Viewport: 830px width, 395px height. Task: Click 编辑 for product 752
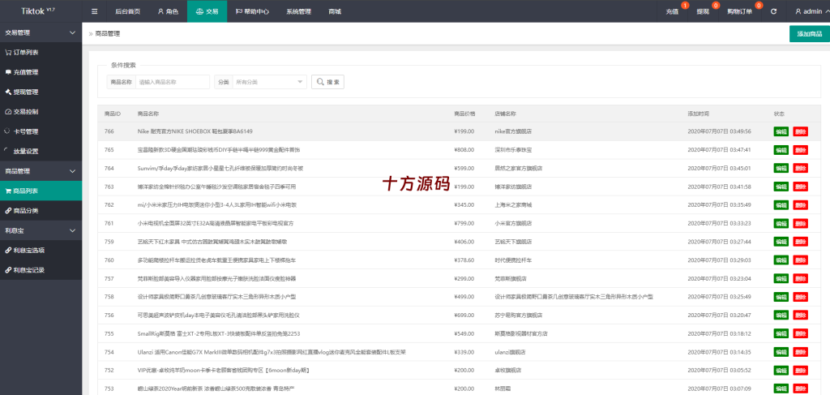tap(781, 370)
